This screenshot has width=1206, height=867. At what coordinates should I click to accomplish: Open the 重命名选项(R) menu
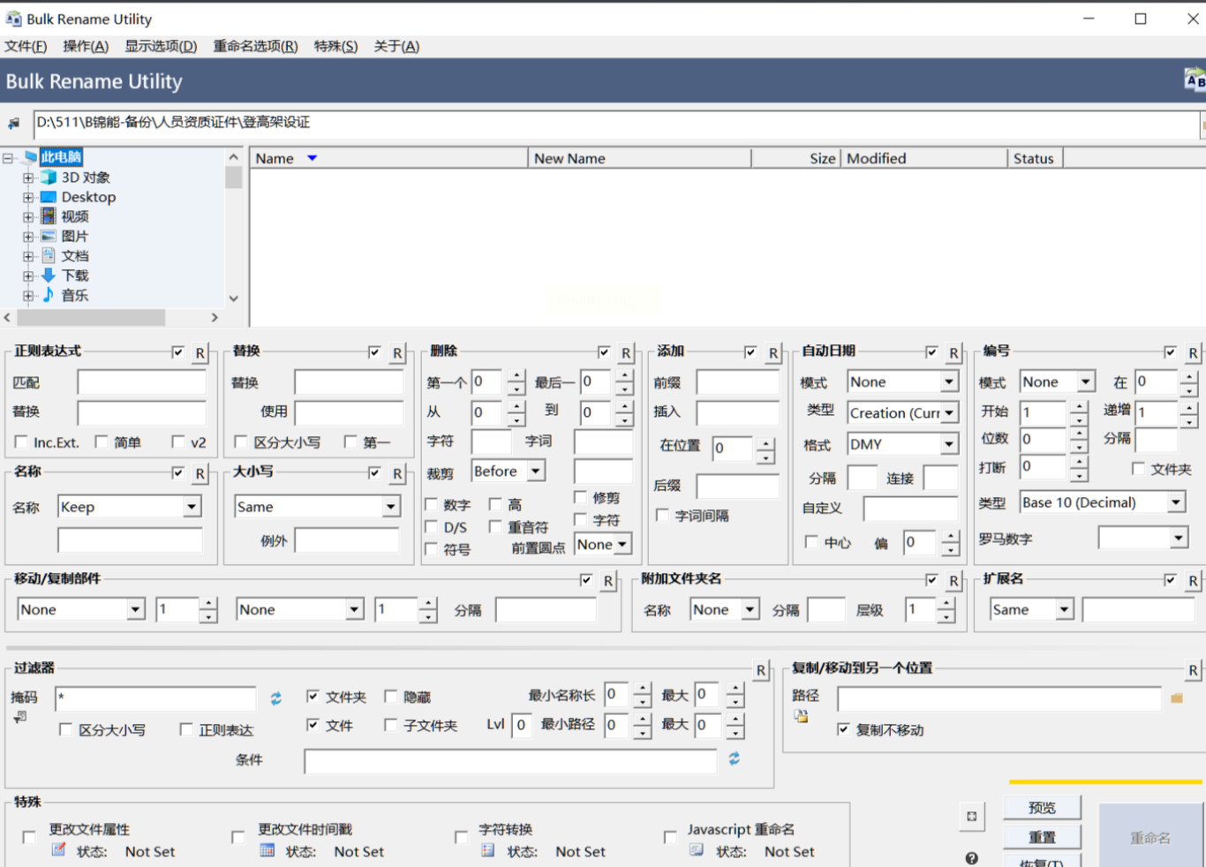pos(255,46)
